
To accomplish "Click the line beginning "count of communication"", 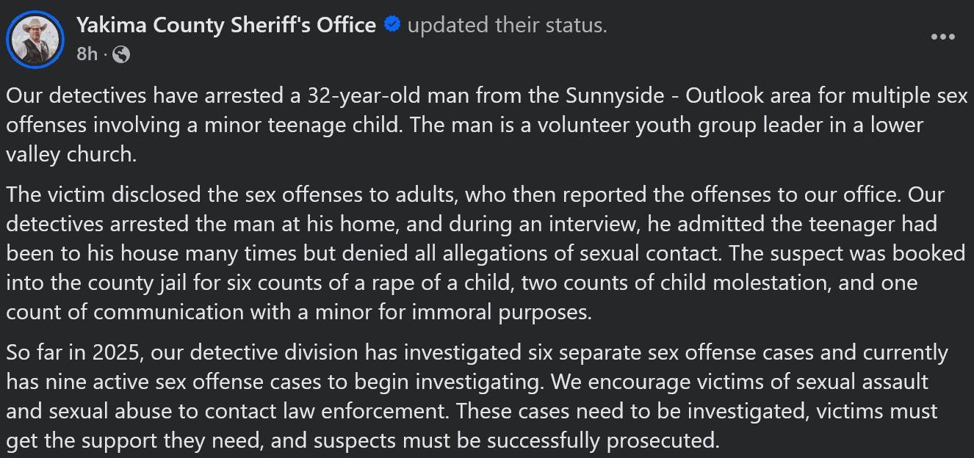I will pos(299,312).
